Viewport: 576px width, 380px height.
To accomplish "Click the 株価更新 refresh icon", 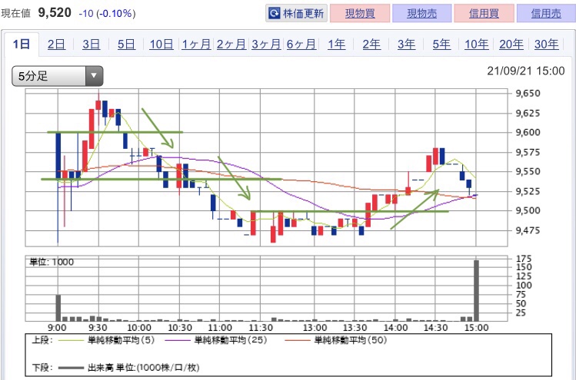I will tap(274, 14).
